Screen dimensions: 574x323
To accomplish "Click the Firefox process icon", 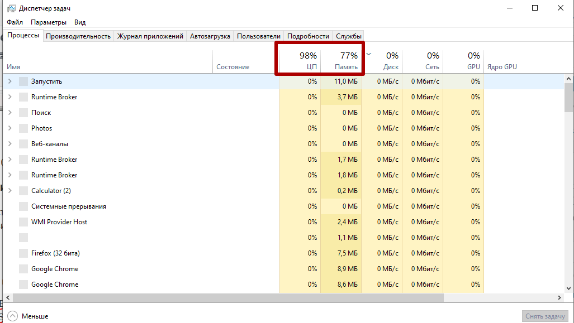I will [x=23, y=253].
